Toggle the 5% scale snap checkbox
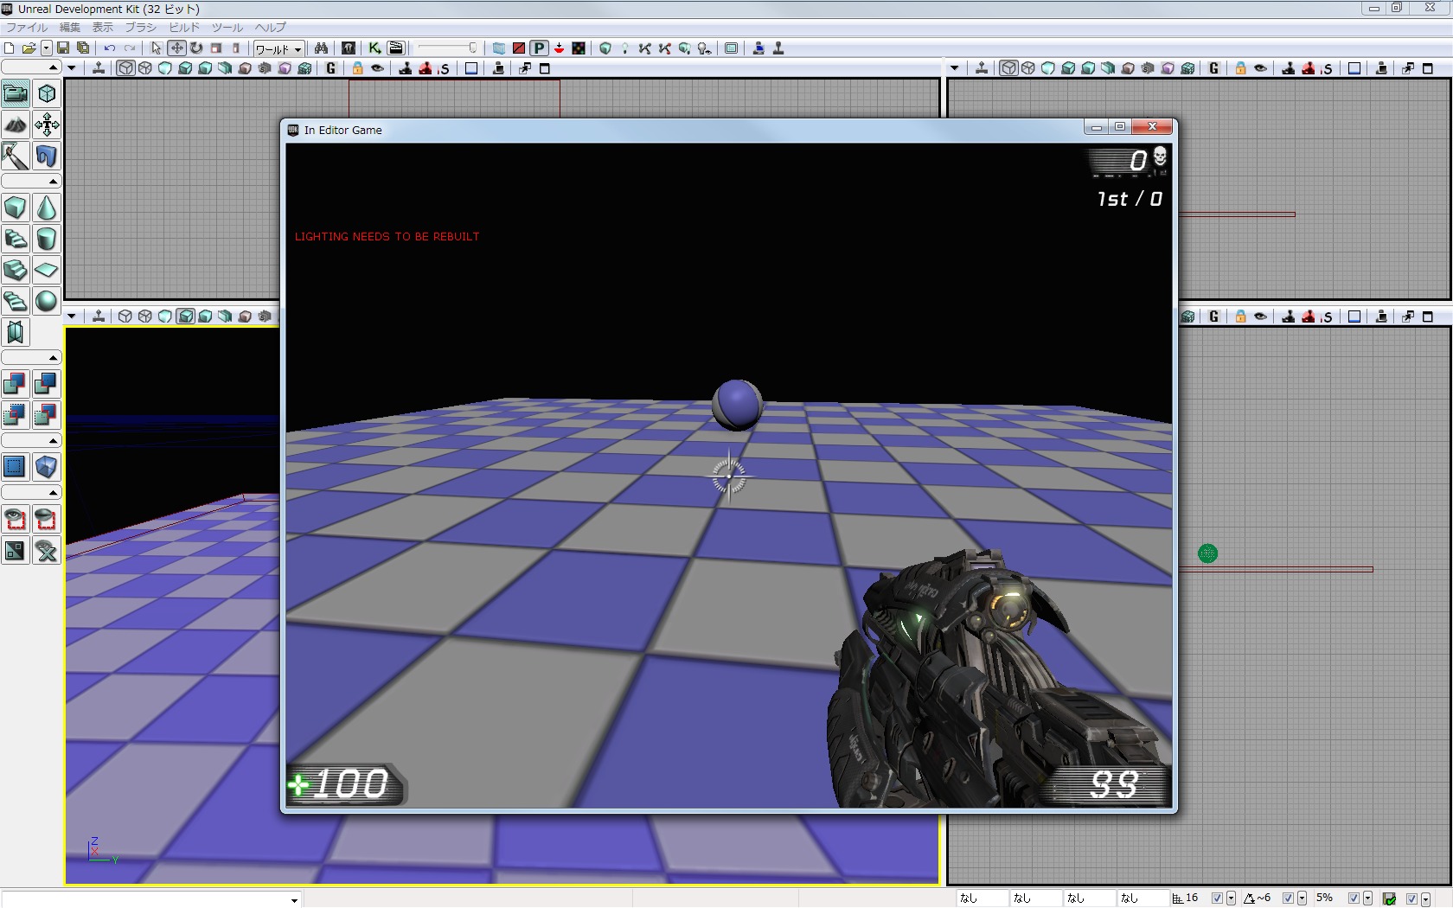1453x908 pixels. 1354,898
